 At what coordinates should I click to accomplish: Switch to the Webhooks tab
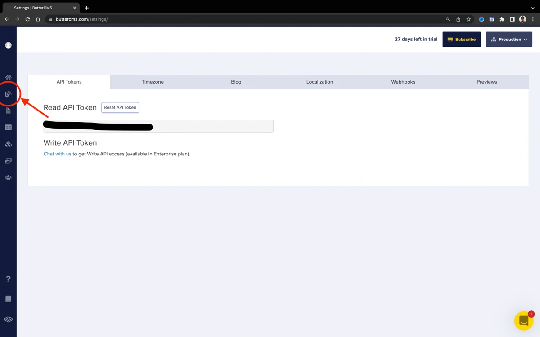coord(403,82)
